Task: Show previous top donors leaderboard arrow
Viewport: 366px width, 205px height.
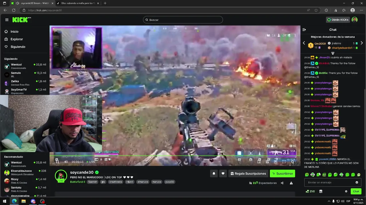Action: pyautogui.click(x=304, y=43)
